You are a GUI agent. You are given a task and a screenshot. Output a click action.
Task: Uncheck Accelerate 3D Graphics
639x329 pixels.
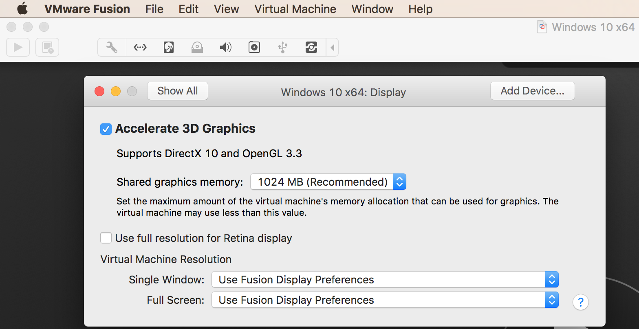pos(106,129)
